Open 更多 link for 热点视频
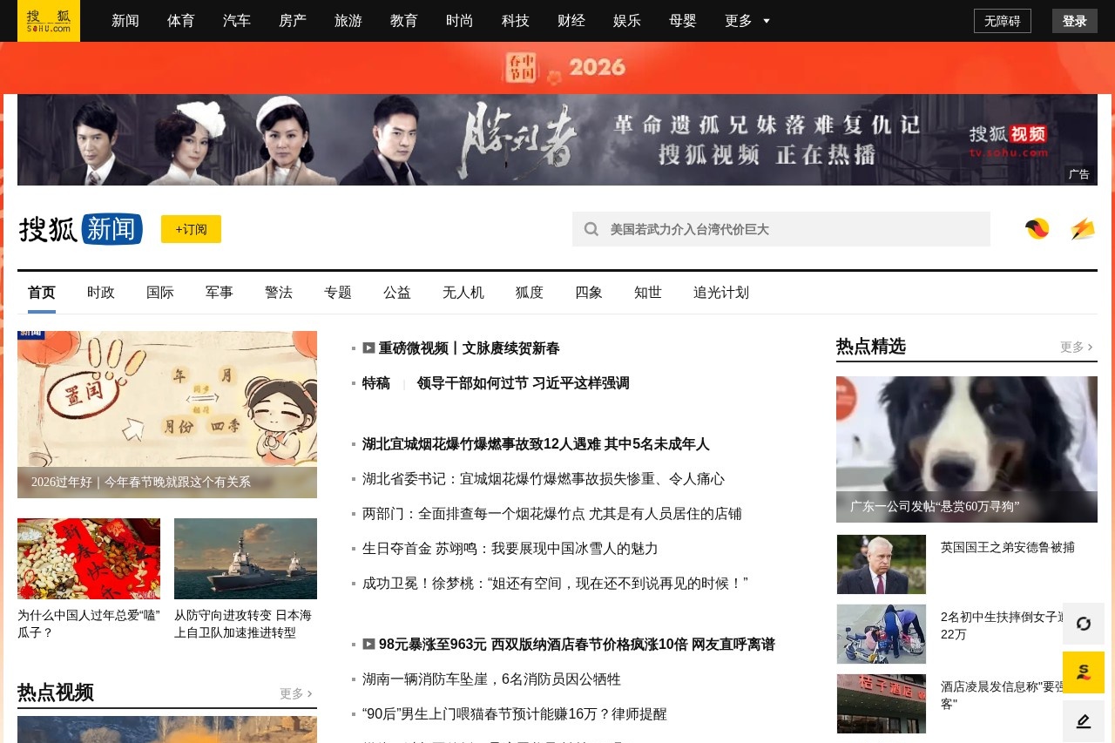Image resolution: width=1115 pixels, height=743 pixels. coord(296,693)
